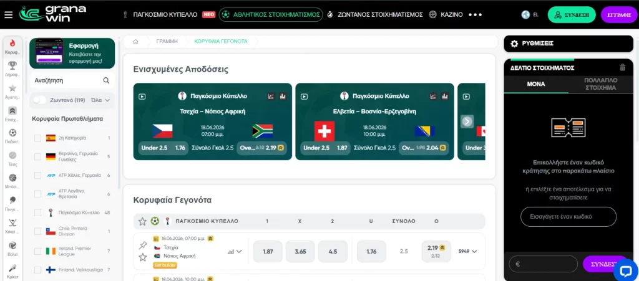Pin the Τσεχία – Νότιος Αφρική match
Image resolution: width=639 pixels, height=281 pixels.
click(x=143, y=245)
